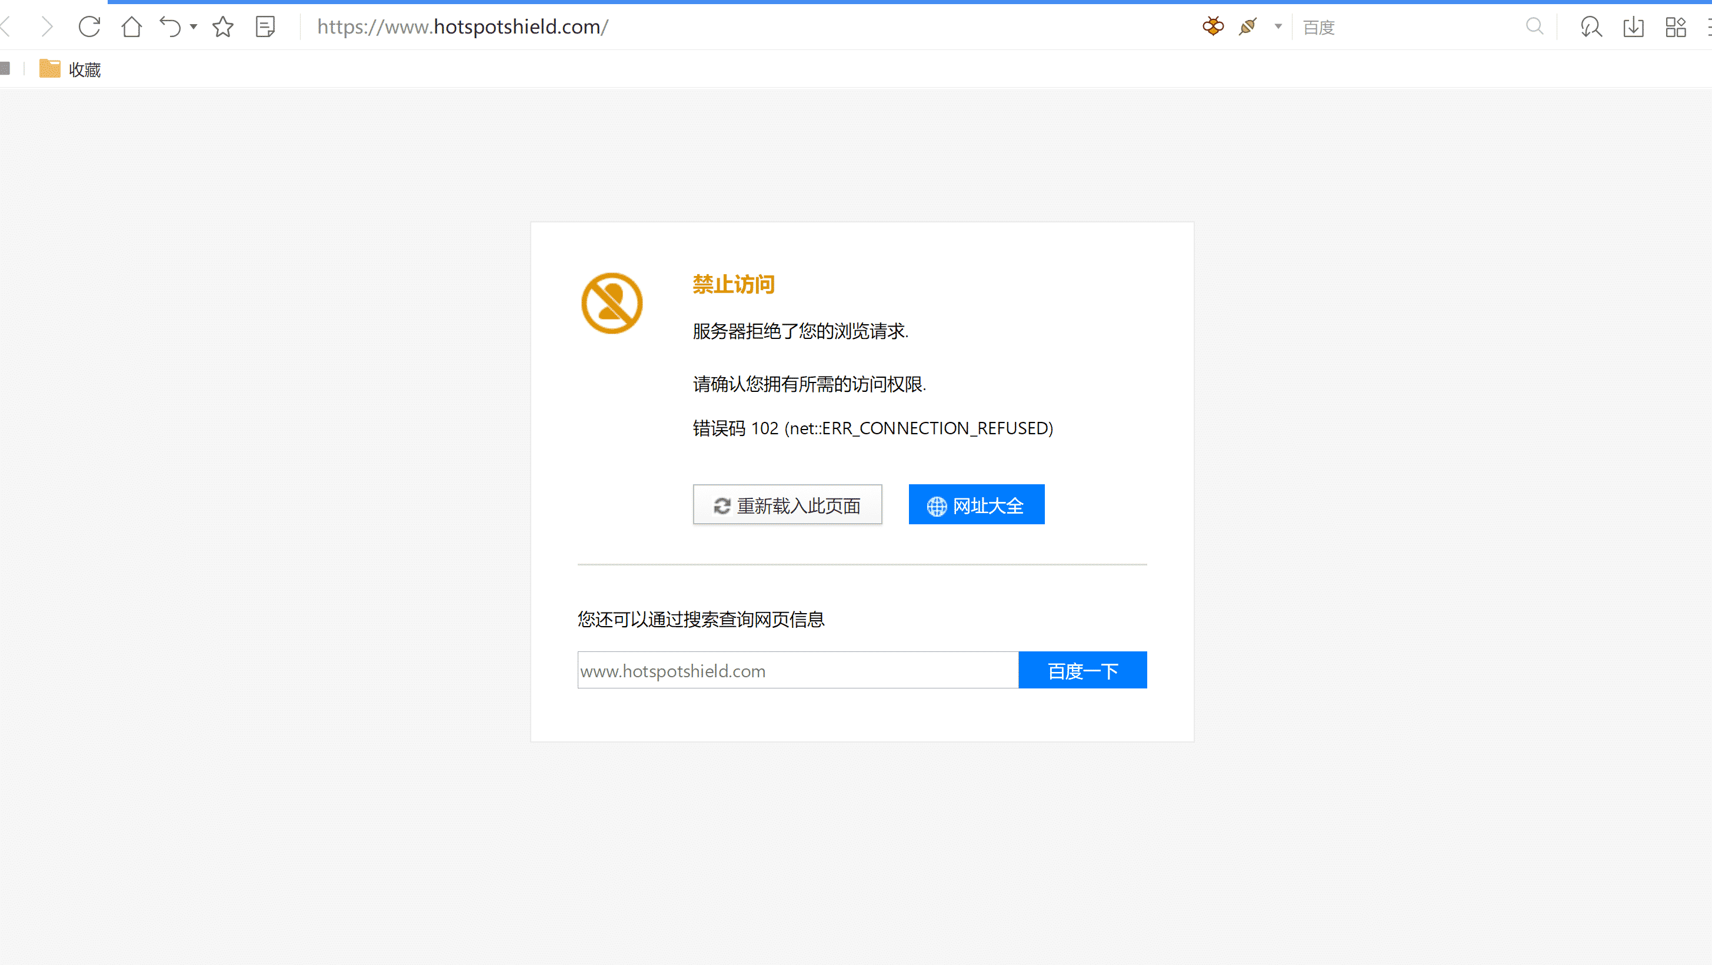Image resolution: width=1712 pixels, height=965 pixels.
Task: Bookmark page with the star icon
Action: [222, 27]
